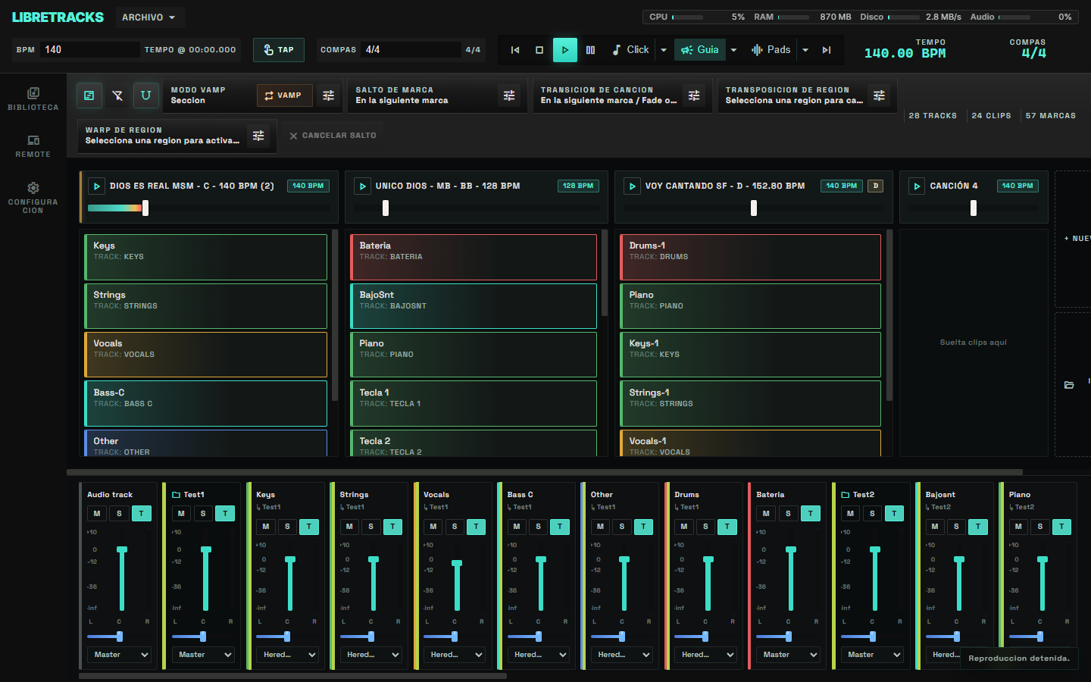Open Bateria channel output Master dropdown

[789, 655]
